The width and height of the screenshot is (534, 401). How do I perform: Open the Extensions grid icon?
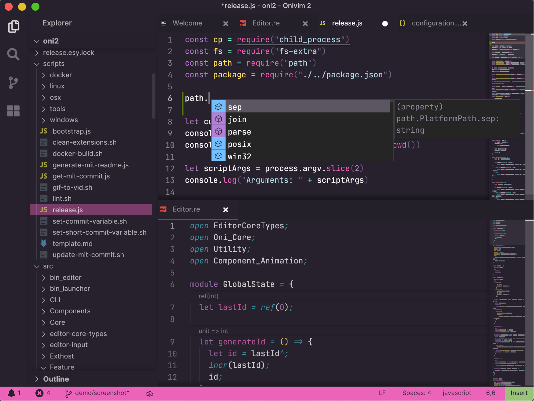[x=13, y=111]
